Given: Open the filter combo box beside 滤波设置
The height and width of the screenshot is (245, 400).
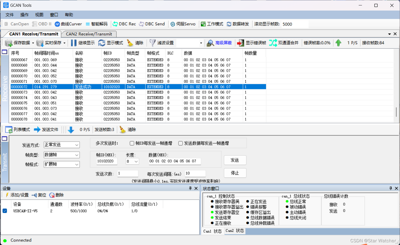Looking at the screenshot, I should click(x=190, y=43).
